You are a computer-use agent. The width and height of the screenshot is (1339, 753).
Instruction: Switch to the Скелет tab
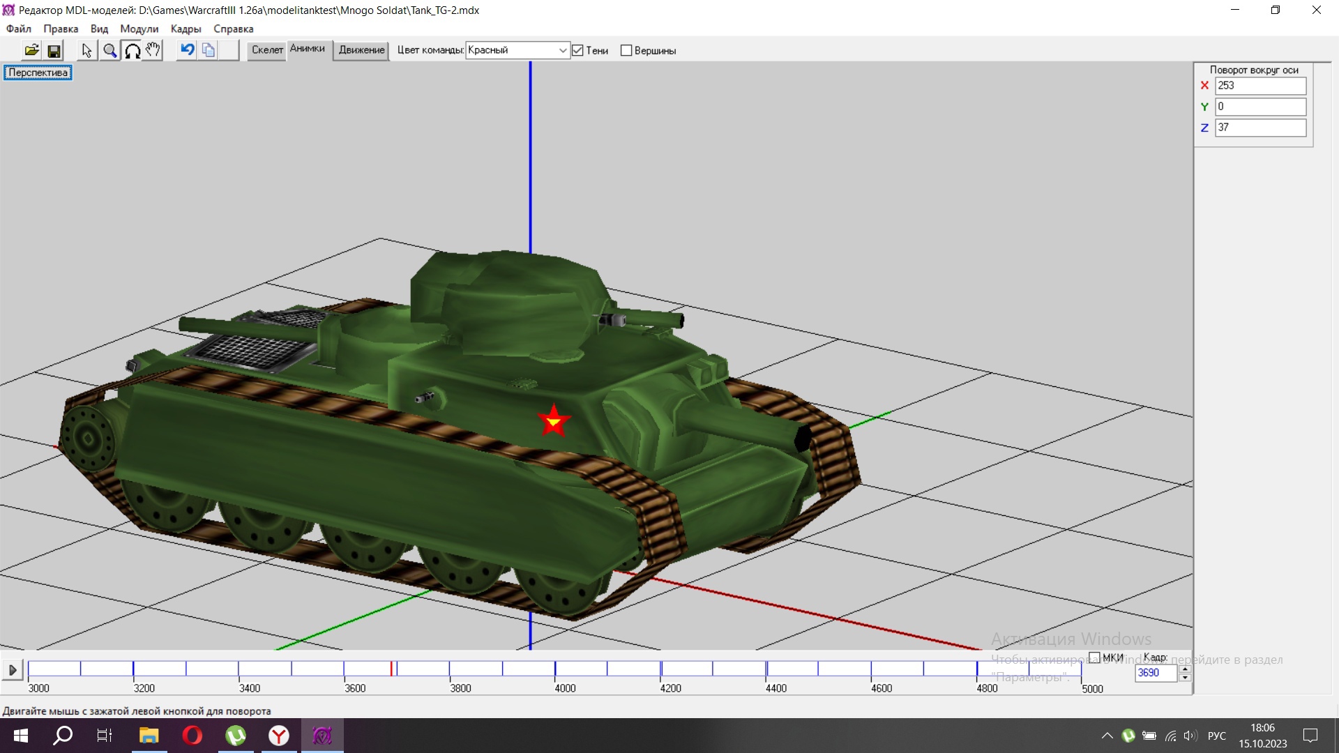(x=267, y=50)
